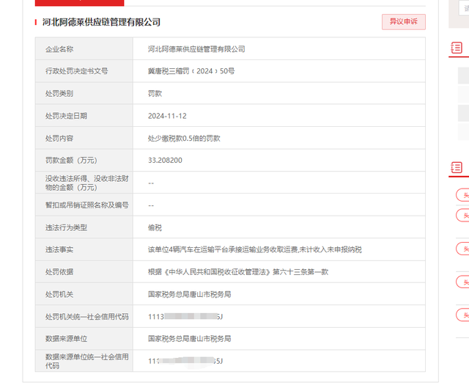Image resolution: width=469 pixels, height=385 pixels.
Task: Select the date 2024-11-12
Action: [x=167, y=116]
